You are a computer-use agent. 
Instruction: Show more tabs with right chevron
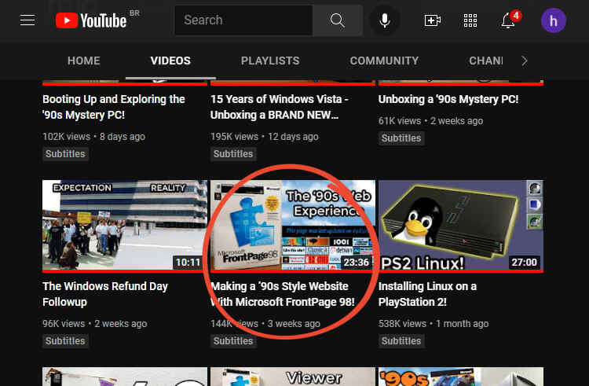(x=525, y=61)
